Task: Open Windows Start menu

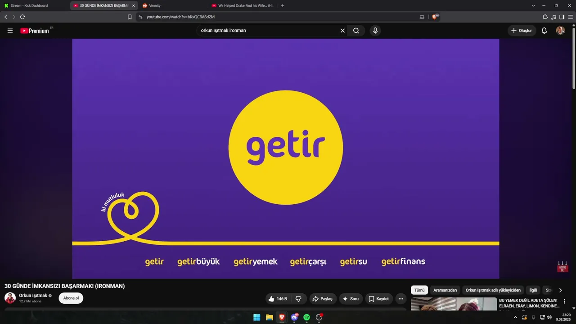Action: [x=256, y=317]
